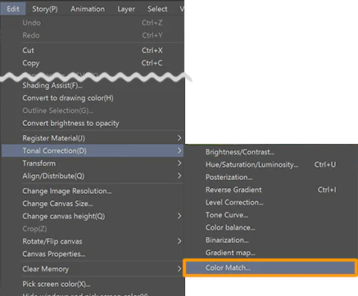Screen dimensions: 358x296
Task: Open Binarization dialog
Action: click(x=271, y=240)
